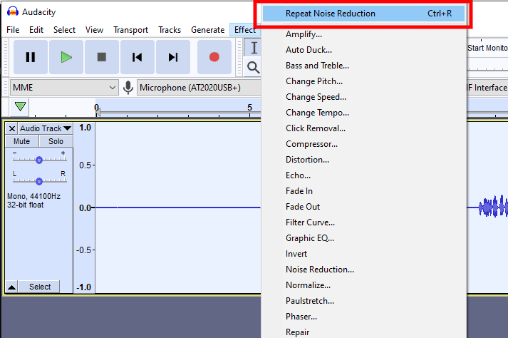
Task: Close Audio Track with the X button
Action: pyautogui.click(x=12, y=129)
